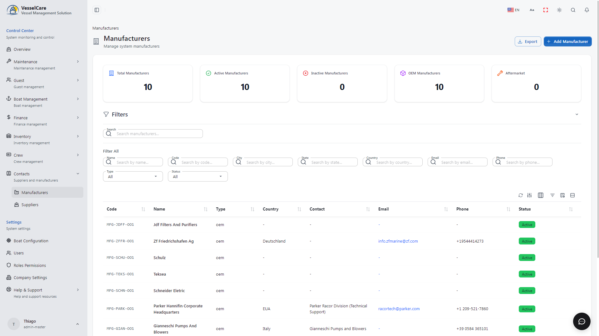Image resolution: width=599 pixels, height=336 pixels.
Task: Focus the Search by country field
Action: pos(393,162)
